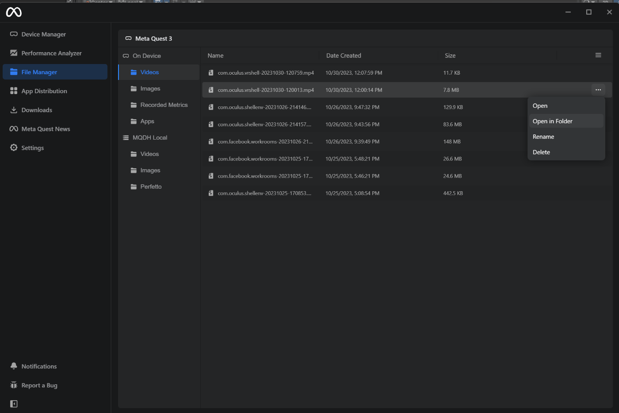Select File Manager in sidebar

coord(55,72)
